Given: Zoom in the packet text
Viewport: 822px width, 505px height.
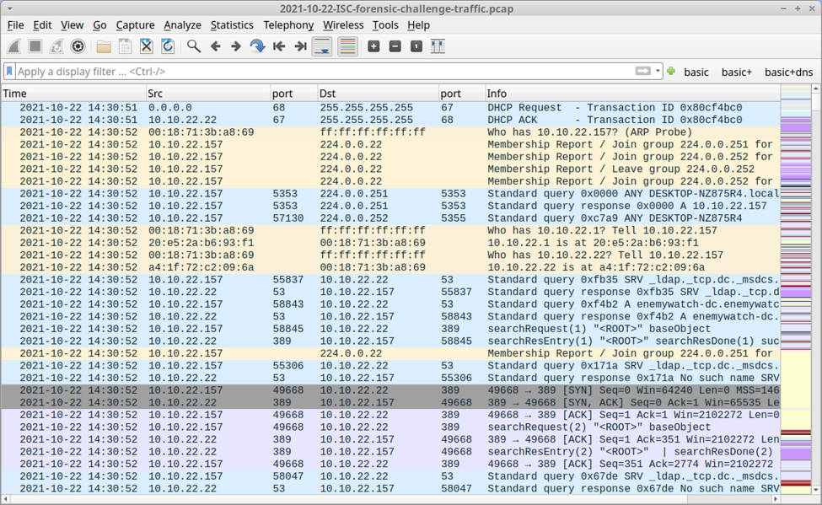Looking at the screenshot, I should pyautogui.click(x=373, y=46).
